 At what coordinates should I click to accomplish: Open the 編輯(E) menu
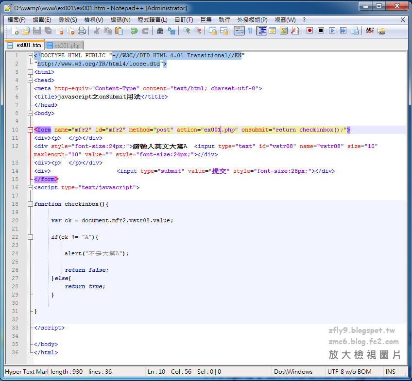(x=42, y=20)
